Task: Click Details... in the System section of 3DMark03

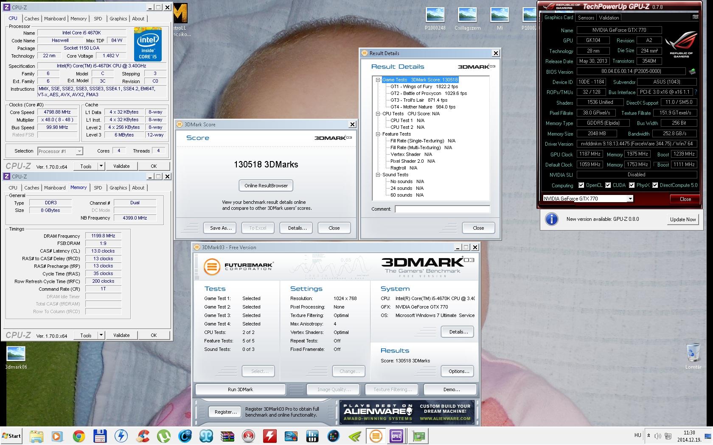Action: [x=458, y=332]
